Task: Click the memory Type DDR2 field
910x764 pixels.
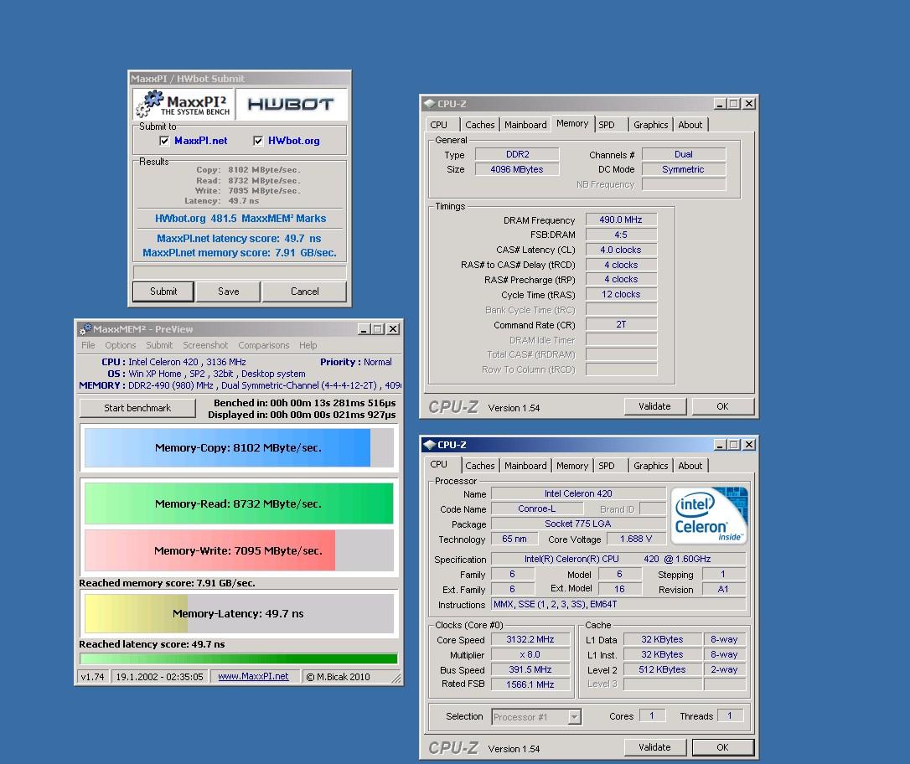Action: 517,154
